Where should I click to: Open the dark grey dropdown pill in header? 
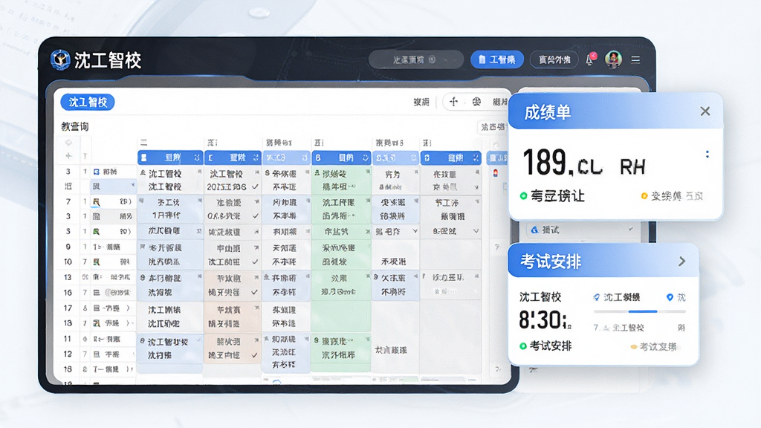416,59
